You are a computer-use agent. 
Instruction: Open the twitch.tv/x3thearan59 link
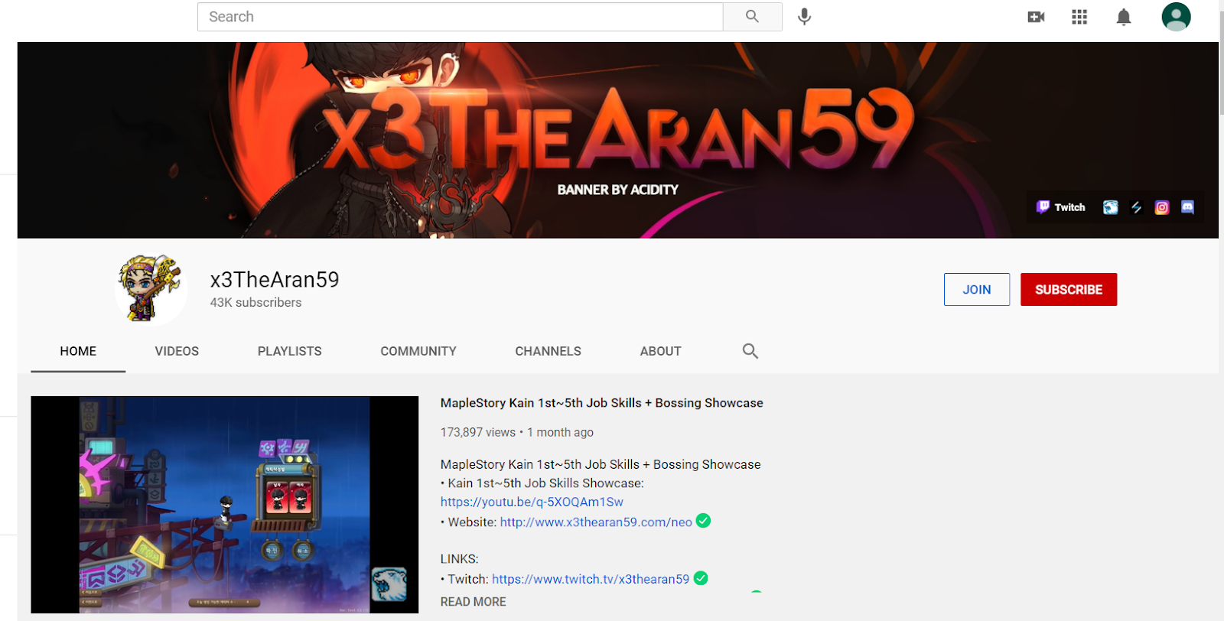pos(591,580)
